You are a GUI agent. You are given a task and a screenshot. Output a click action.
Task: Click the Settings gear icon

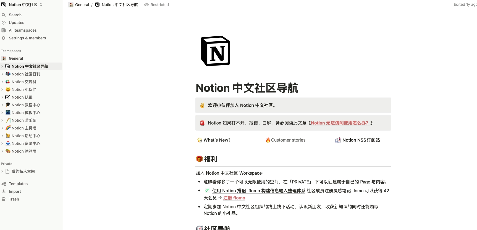[4, 38]
